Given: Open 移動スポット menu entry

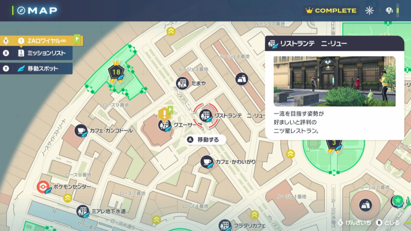Looking at the screenshot, I should (x=36, y=69).
